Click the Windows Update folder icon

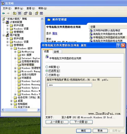19,88
